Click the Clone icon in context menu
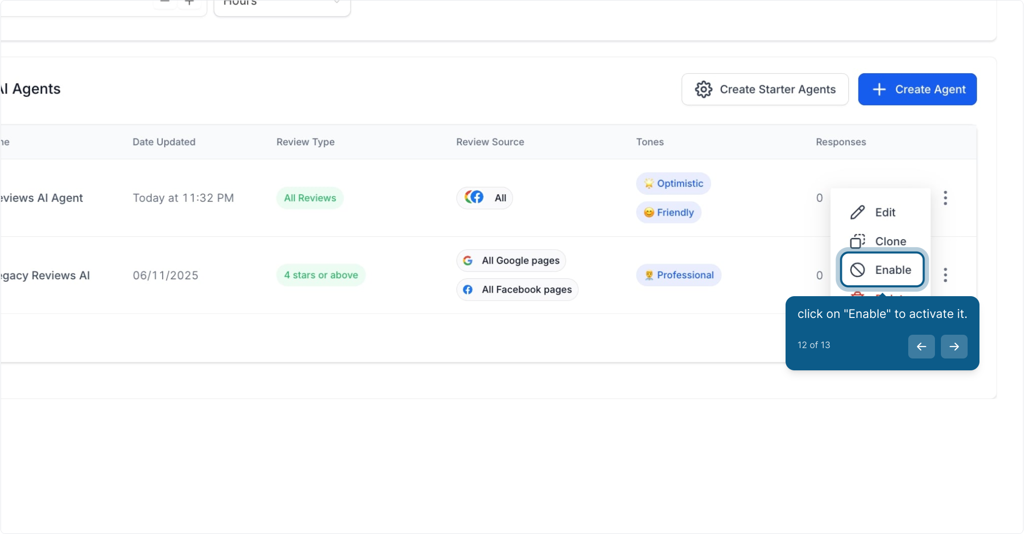The image size is (1024, 534). tap(857, 241)
